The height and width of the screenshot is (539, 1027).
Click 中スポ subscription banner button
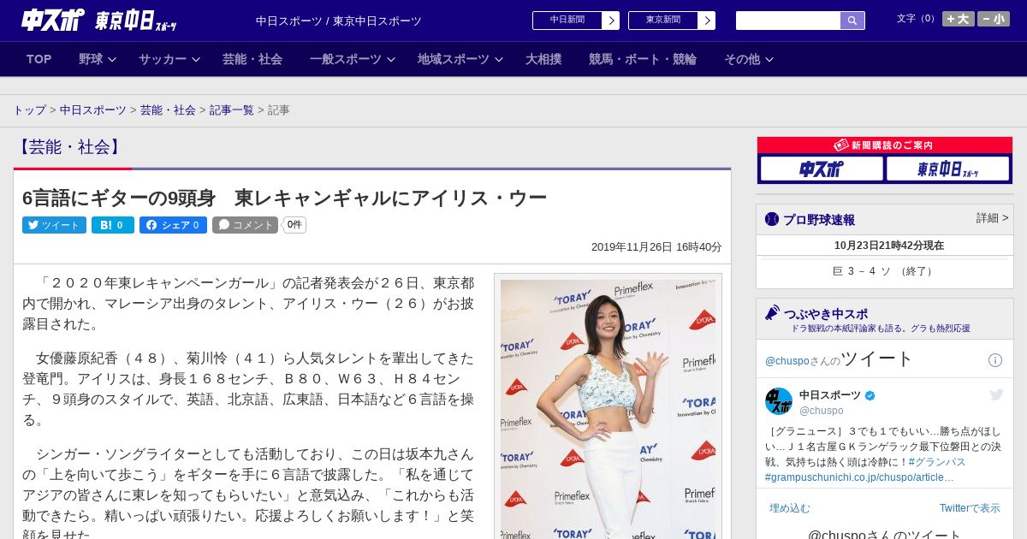pos(821,169)
